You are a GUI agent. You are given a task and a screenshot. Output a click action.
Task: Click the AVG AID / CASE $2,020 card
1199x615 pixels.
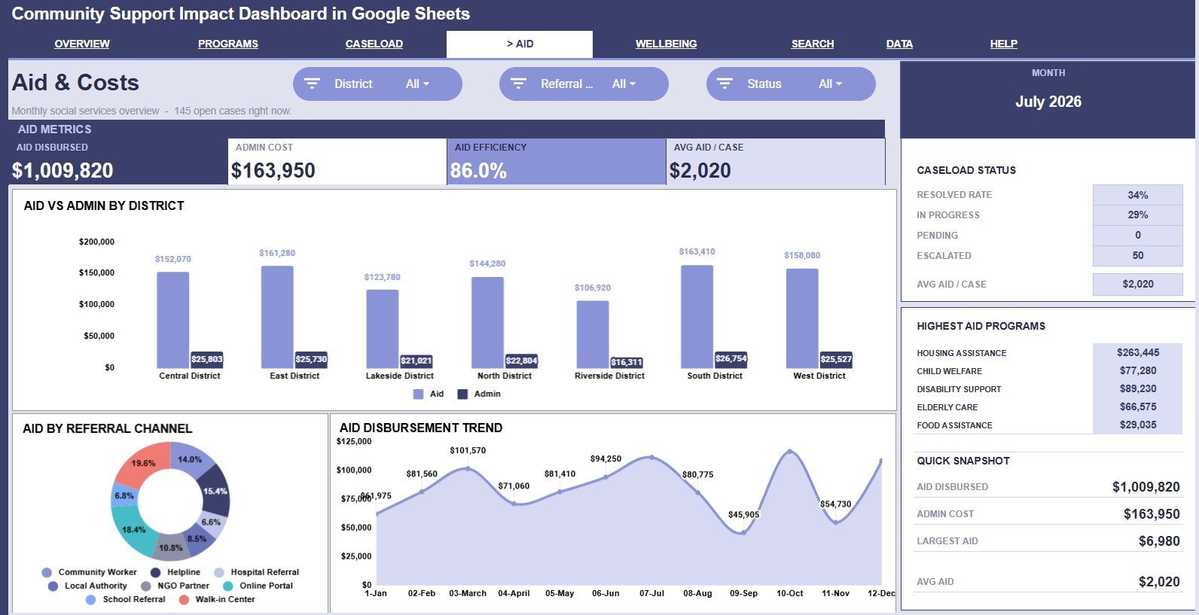tap(776, 162)
